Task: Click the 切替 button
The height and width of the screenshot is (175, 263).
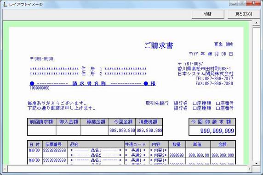Action: [x=208, y=14]
